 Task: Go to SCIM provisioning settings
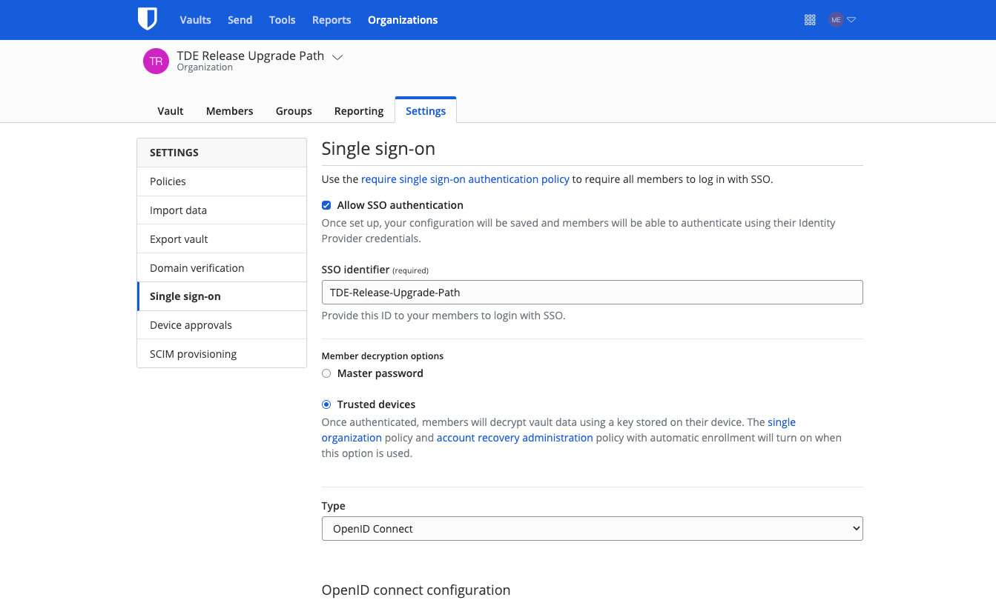[193, 353]
